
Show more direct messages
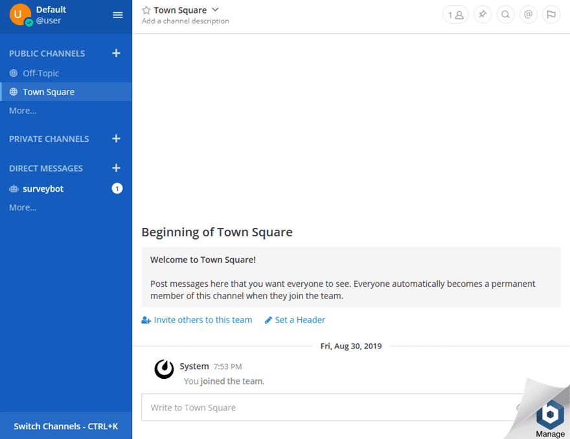[x=23, y=207]
